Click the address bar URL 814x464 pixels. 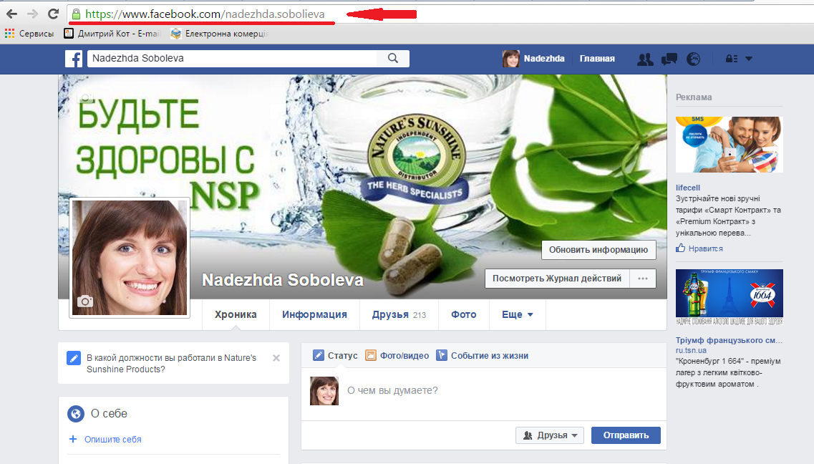pos(205,14)
